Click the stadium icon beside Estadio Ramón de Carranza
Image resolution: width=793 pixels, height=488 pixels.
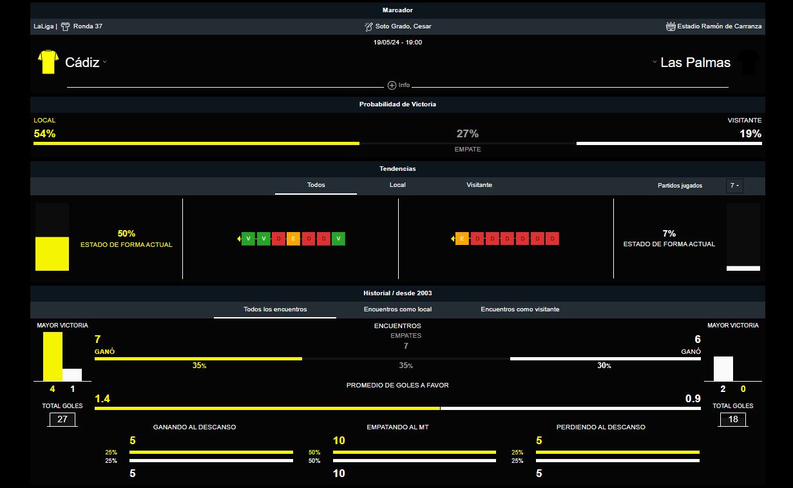[671, 26]
